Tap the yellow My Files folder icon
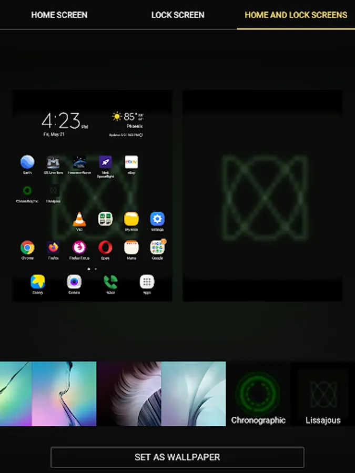Image resolution: width=355 pixels, height=473 pixels. [131, 219]
